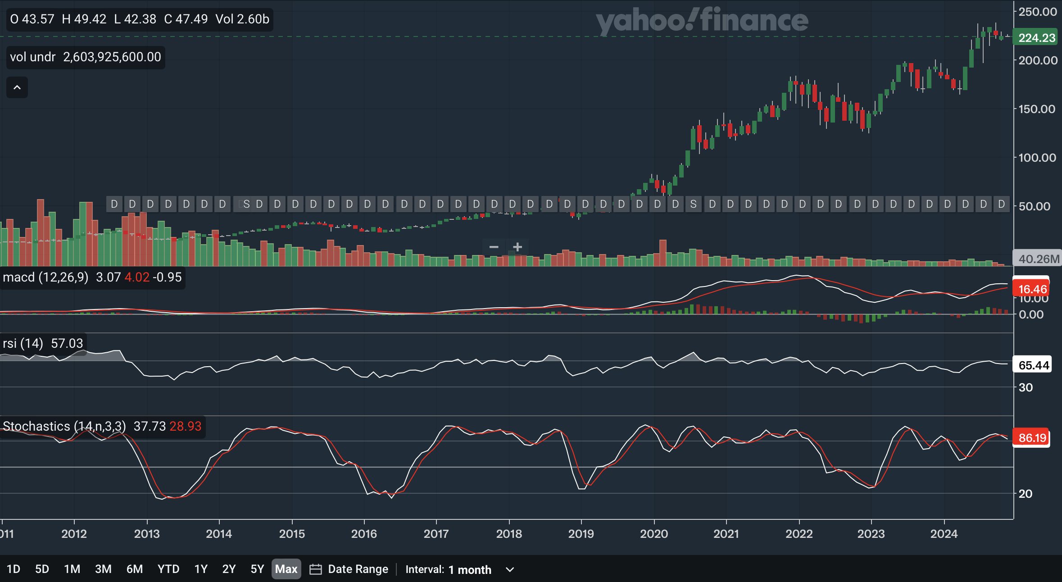Click the Stochastics (14,n,3,3) indicator label

64,426
